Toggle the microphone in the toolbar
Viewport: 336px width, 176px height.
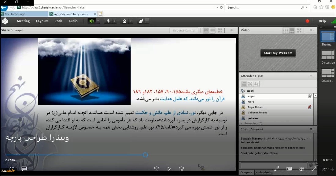click(x=108, y=21)
